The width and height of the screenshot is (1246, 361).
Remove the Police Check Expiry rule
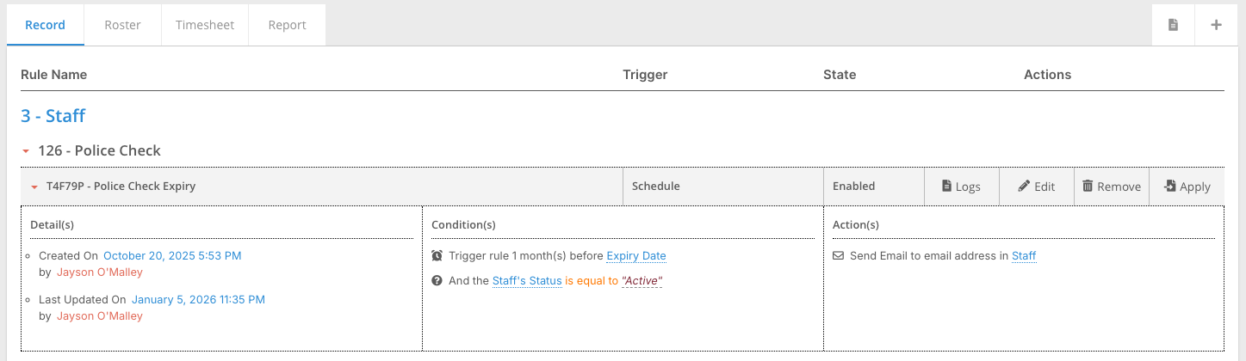1111,187
